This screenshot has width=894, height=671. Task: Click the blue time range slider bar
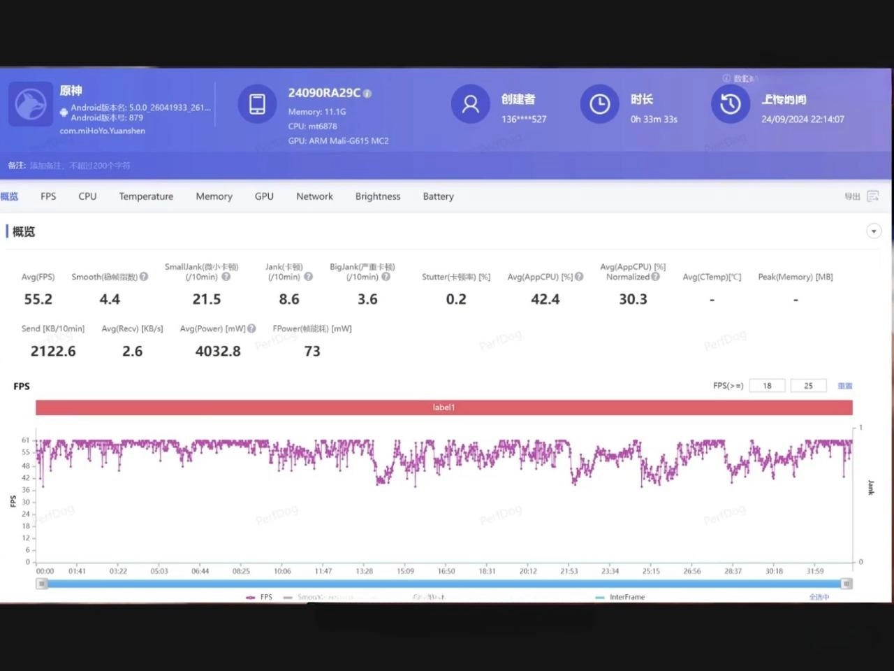444,584
